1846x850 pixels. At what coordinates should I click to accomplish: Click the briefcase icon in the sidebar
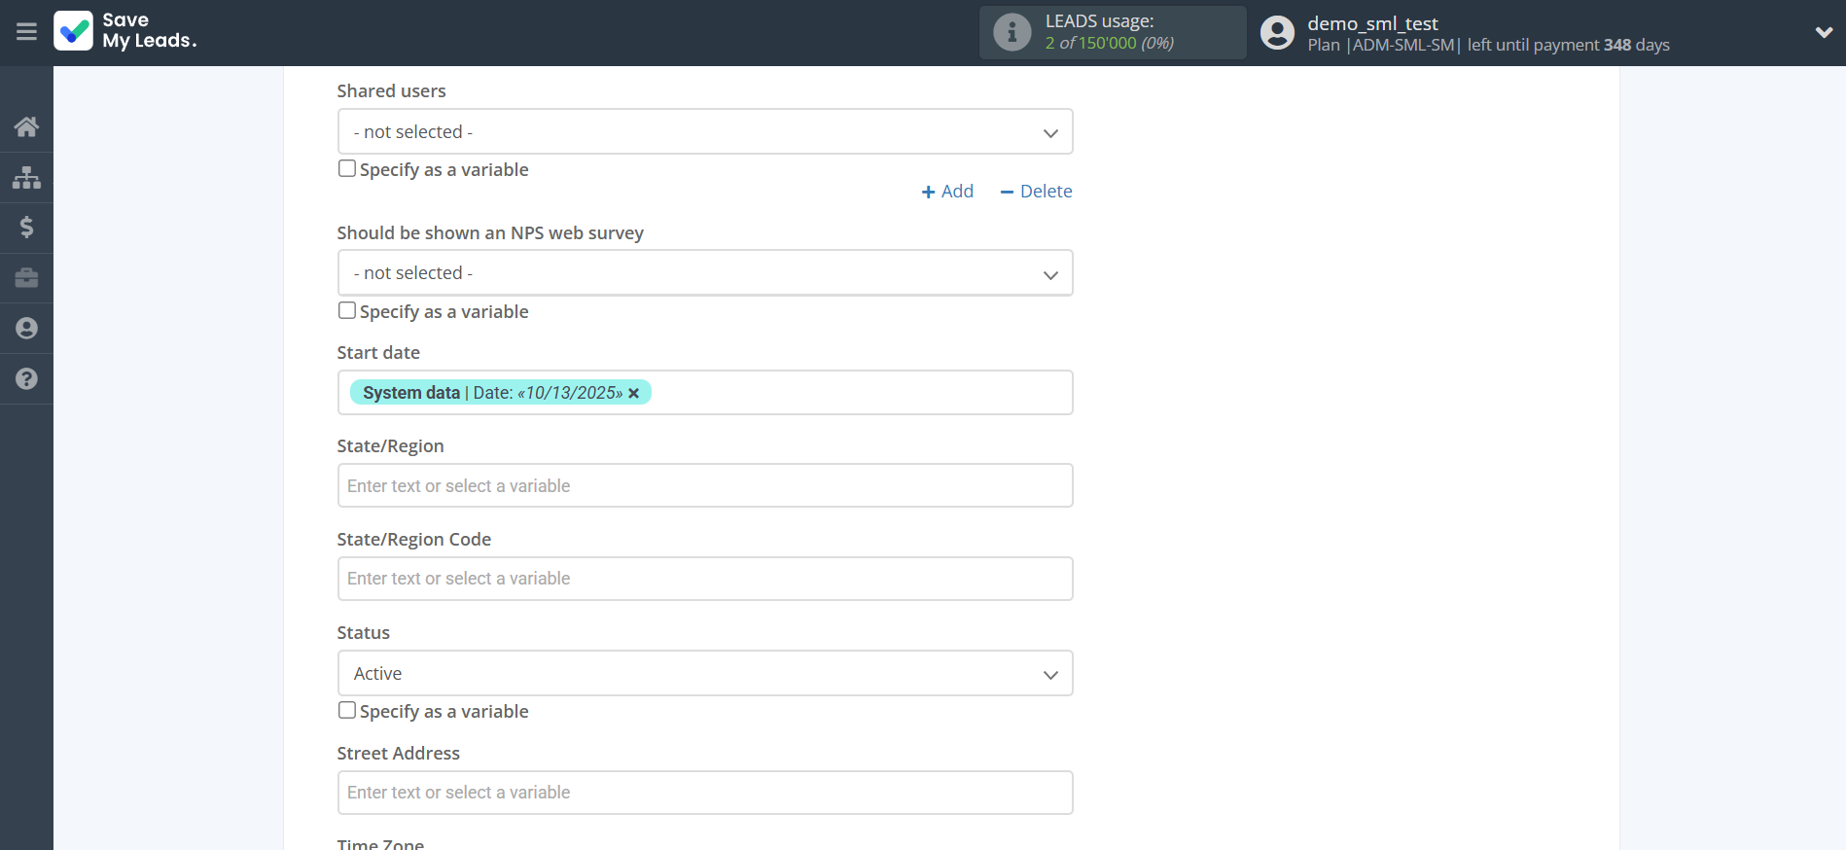click(x=26, y=278)
